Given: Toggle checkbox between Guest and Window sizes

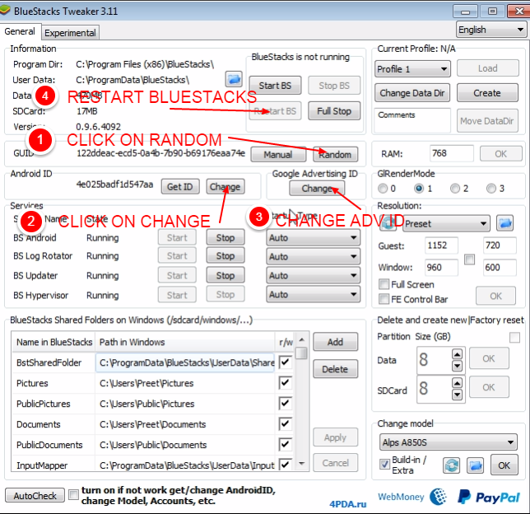Looking at the screenshot, I should [x=469, y=259].
